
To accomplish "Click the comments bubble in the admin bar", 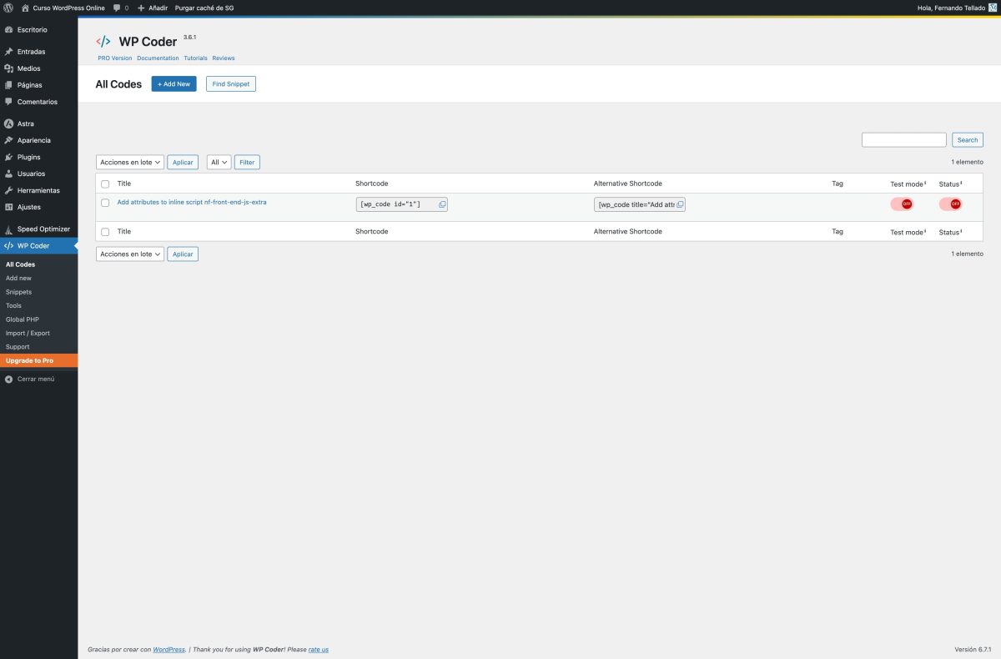I will click(x=117, y=8).
